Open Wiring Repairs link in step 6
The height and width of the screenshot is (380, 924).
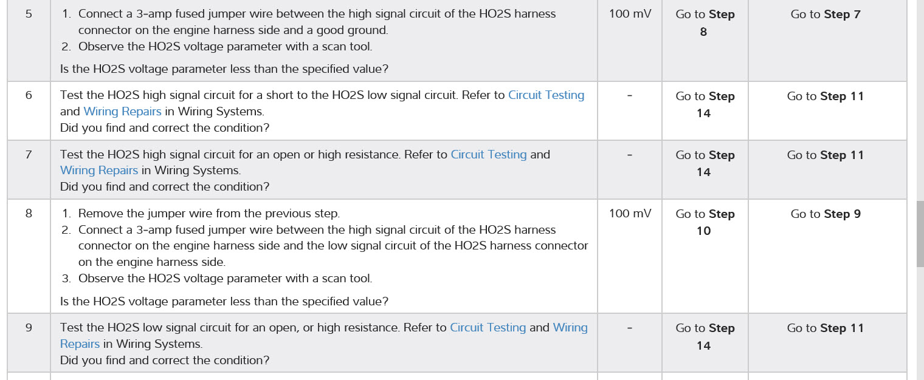coord(122,112)
